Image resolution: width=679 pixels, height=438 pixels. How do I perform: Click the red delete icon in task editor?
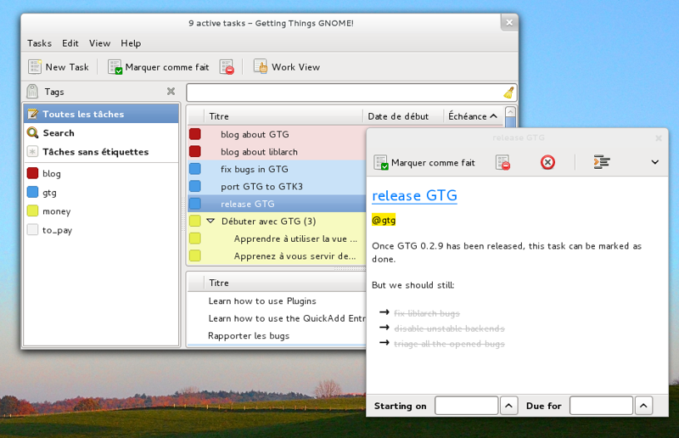click(x=547, y=162)
